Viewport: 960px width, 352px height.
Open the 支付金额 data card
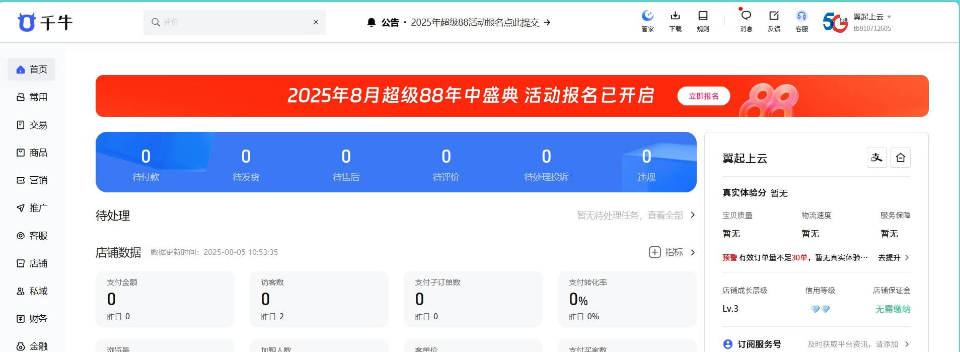click(x=165, y=299)
